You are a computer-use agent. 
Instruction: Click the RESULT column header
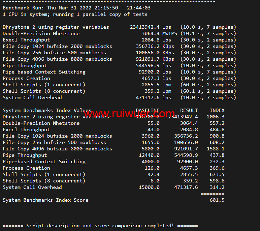pyautogui.click(x=189, y=110)
